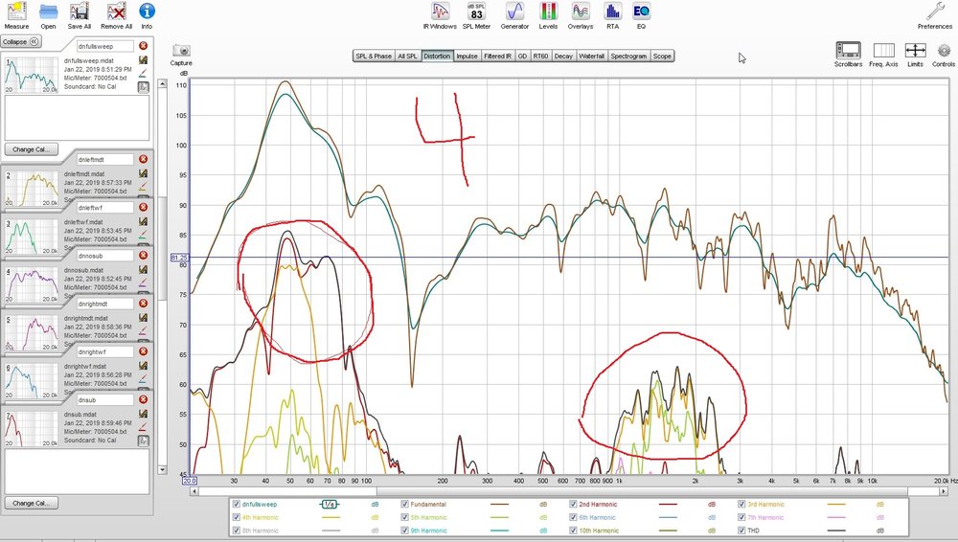Open the Waterfall tab
958x542 pixels.
(x=591, y=56)
